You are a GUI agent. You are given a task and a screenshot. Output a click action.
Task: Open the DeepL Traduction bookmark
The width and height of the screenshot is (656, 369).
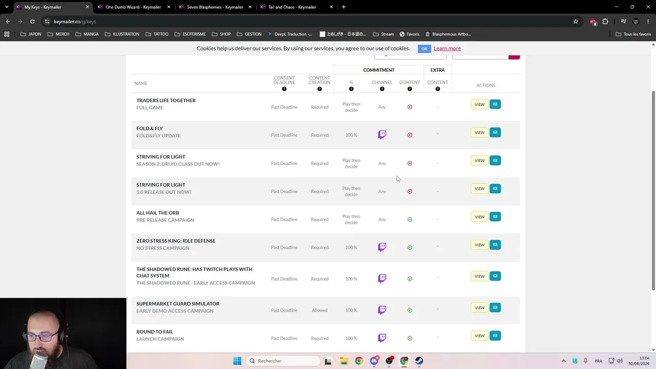click(289, 34)
